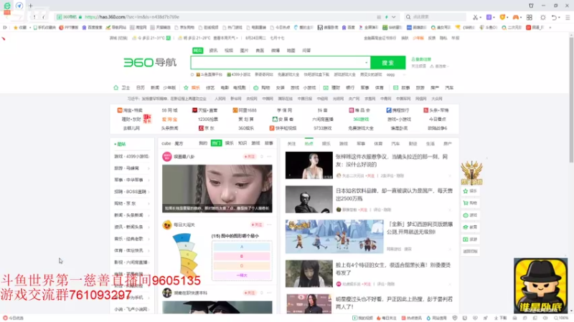Open the game controller toolbar icon
574x322 pixels.
[x=515, y=17]
